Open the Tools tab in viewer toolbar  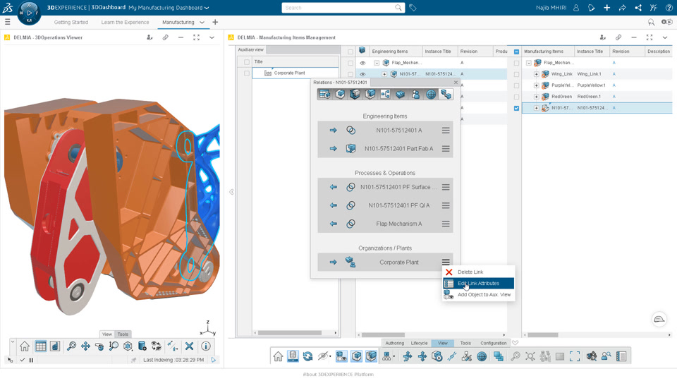pos(123,334)
